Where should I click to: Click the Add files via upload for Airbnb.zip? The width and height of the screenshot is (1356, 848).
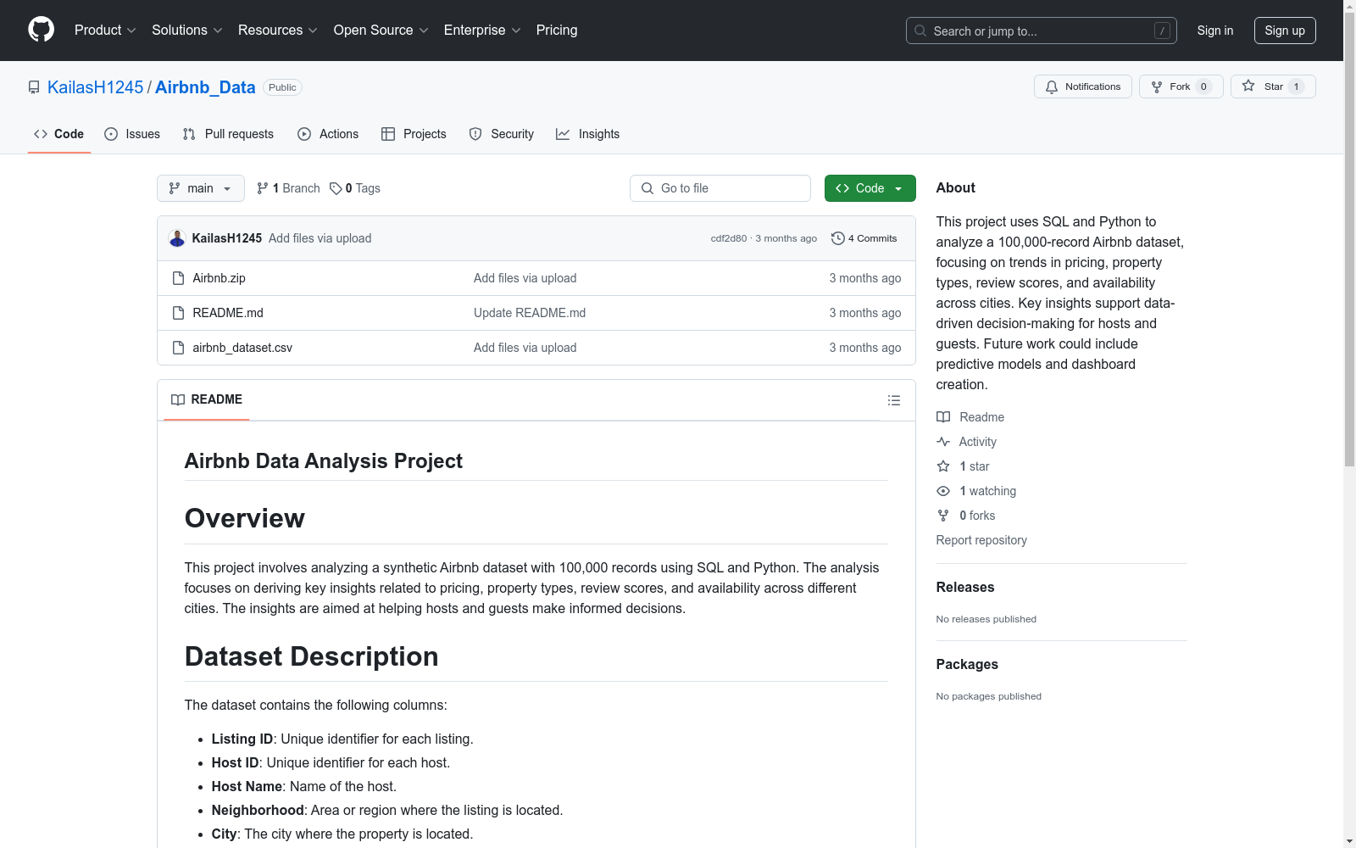525,278
